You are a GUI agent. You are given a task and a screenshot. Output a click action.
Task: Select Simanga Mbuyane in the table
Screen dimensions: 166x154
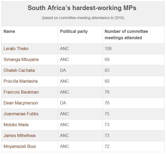(21, 59)
